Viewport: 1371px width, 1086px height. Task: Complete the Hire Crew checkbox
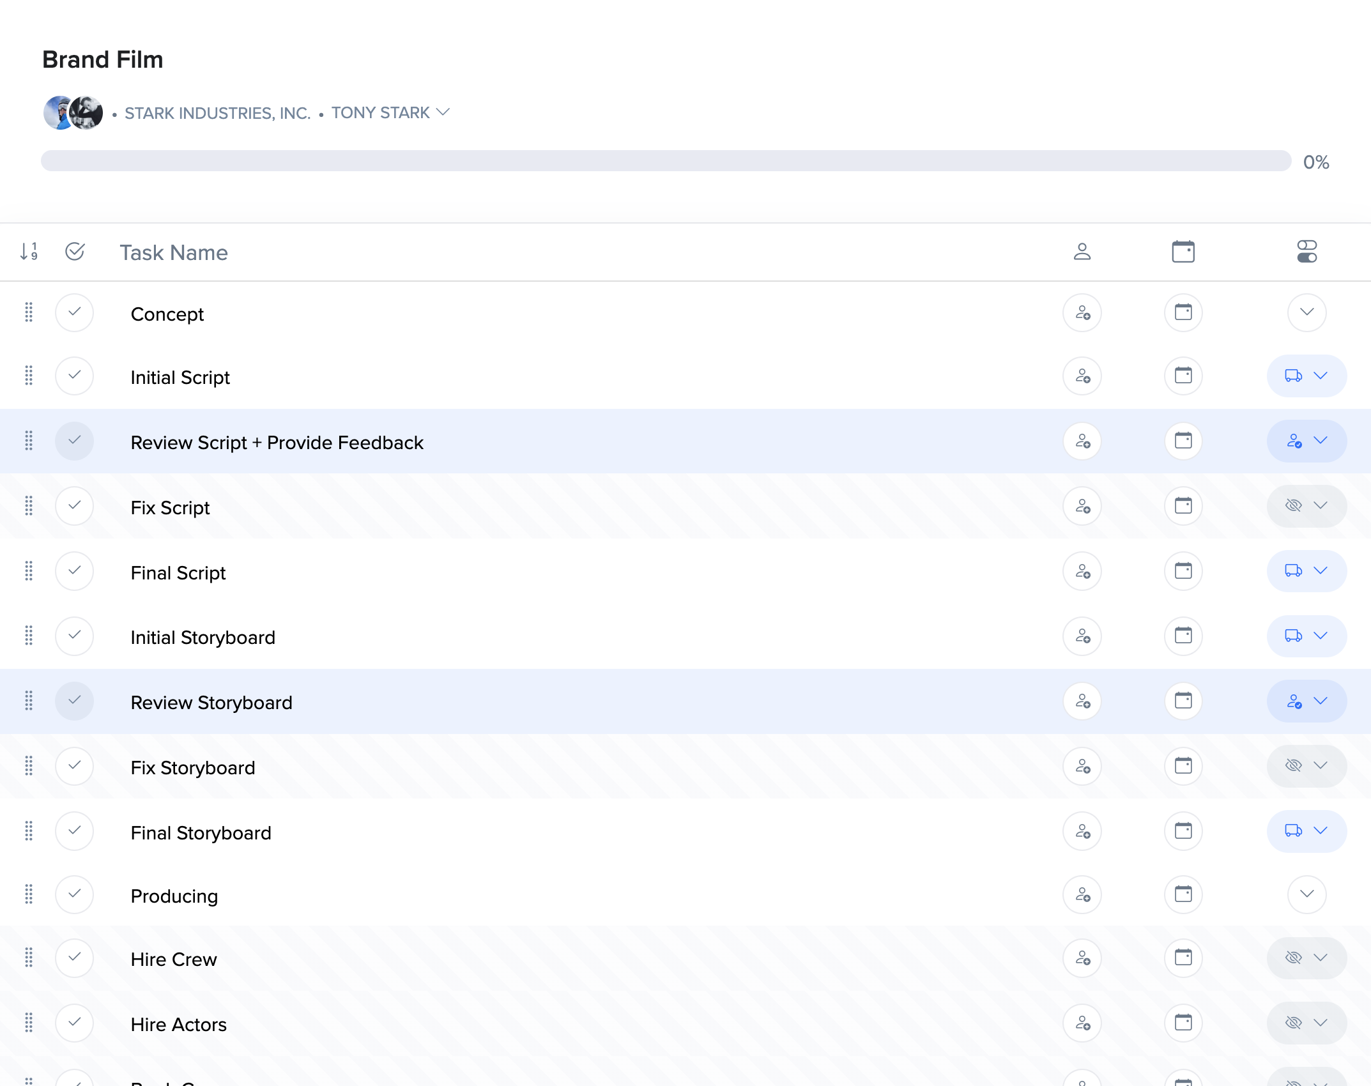click(x=74, y=958)
